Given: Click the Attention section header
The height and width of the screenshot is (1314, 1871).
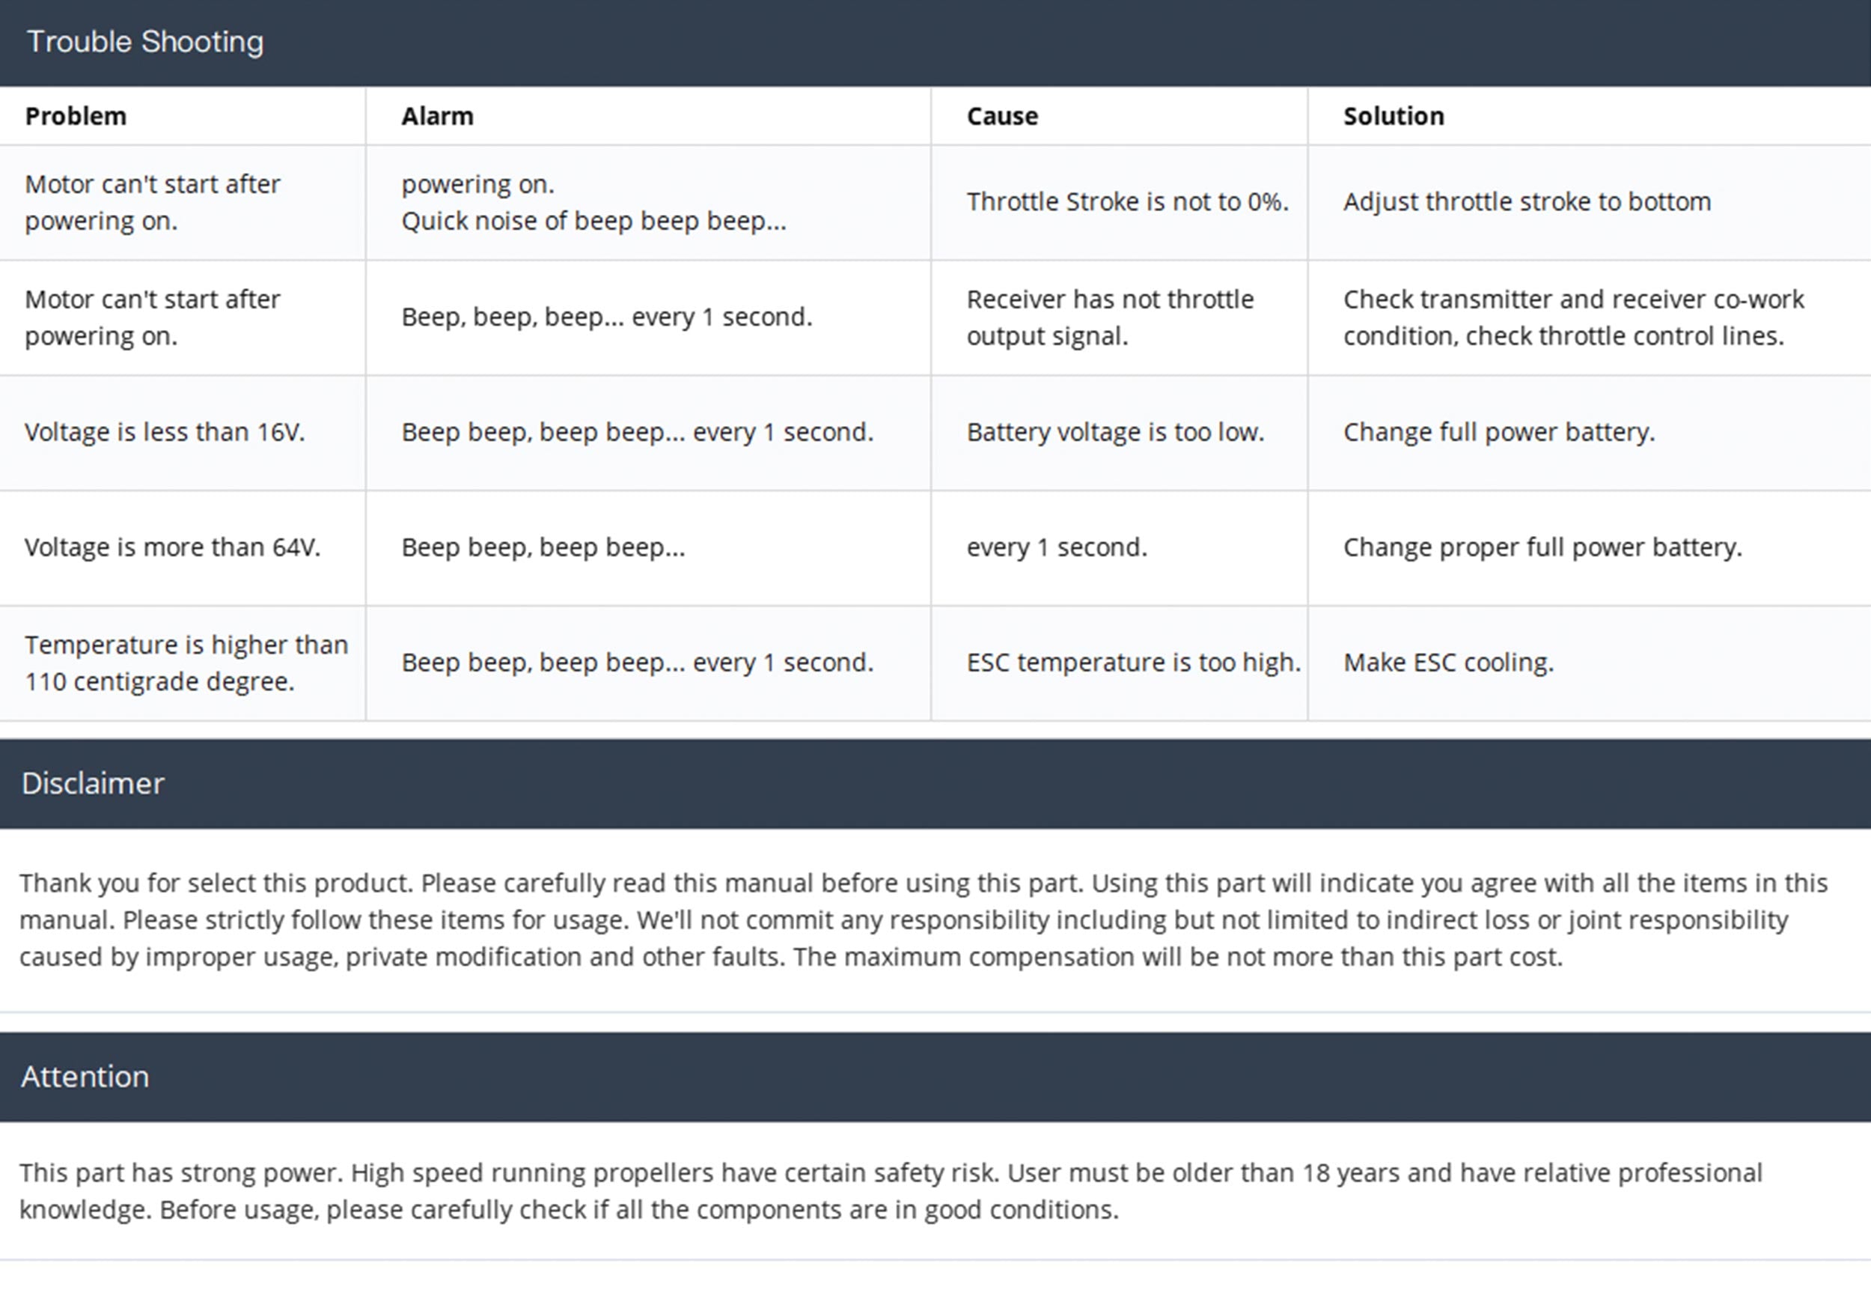Looking at the screenshot, I should tap(85, 1077).
